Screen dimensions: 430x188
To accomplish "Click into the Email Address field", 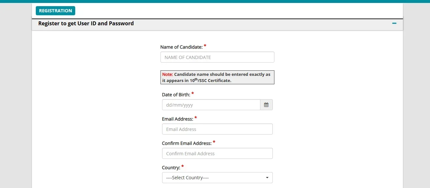I will pyautogui.click(x=217, y=129).
